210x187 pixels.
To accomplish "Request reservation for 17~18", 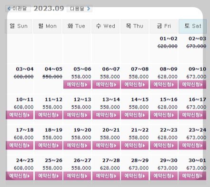I will coord(20,145).
